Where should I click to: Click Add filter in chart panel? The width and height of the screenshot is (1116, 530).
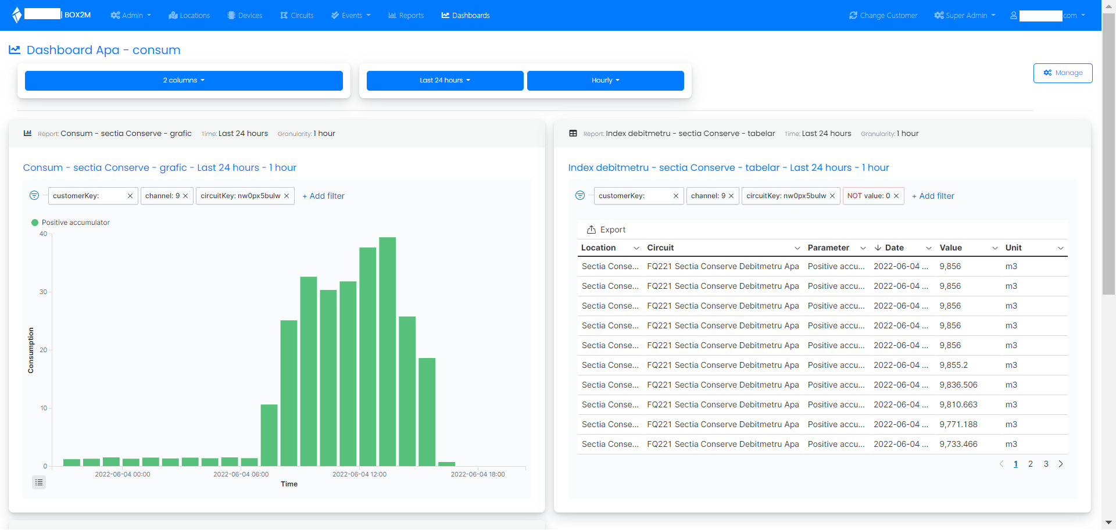(324, 196)
